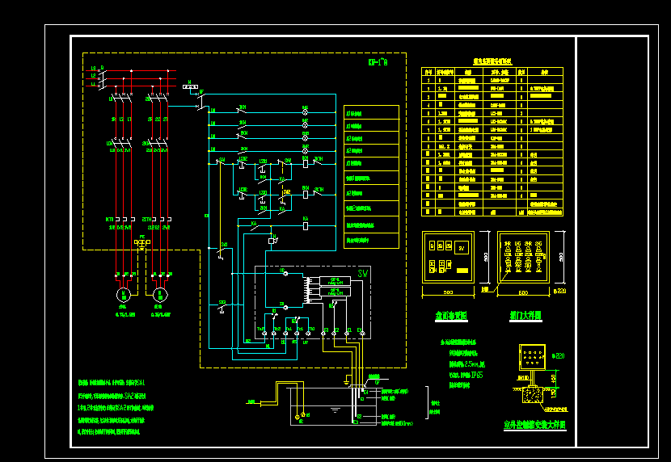Click the first line of bottom-left notes

tap(112, 383)
